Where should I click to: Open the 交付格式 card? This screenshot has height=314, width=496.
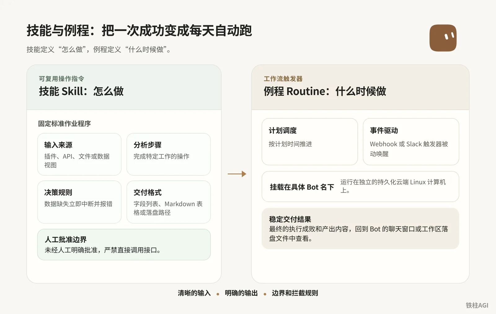[x=169, y=202]
